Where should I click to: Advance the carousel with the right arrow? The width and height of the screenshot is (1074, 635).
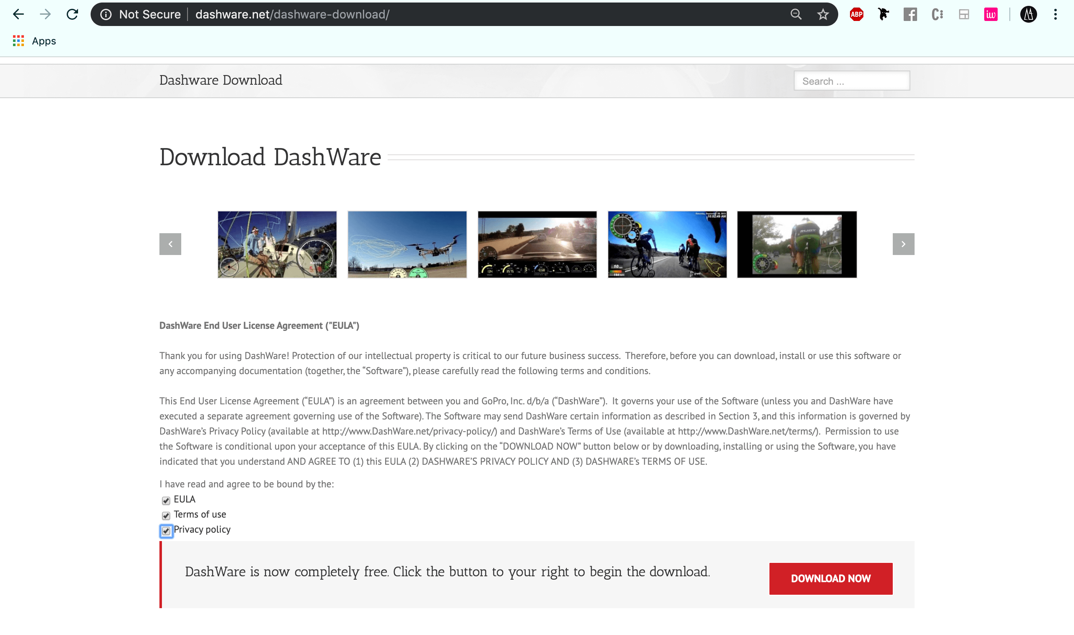[903, 244]
